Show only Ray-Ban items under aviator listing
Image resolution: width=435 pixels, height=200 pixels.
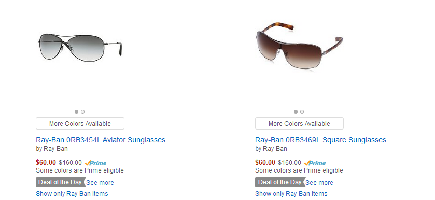[x=72, y=194]
